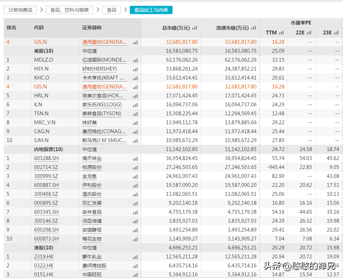The width and height of the screenshot is (343, 278).
Task: Select 日常消费品 breadcrumb
Action: tap(20, 10)
